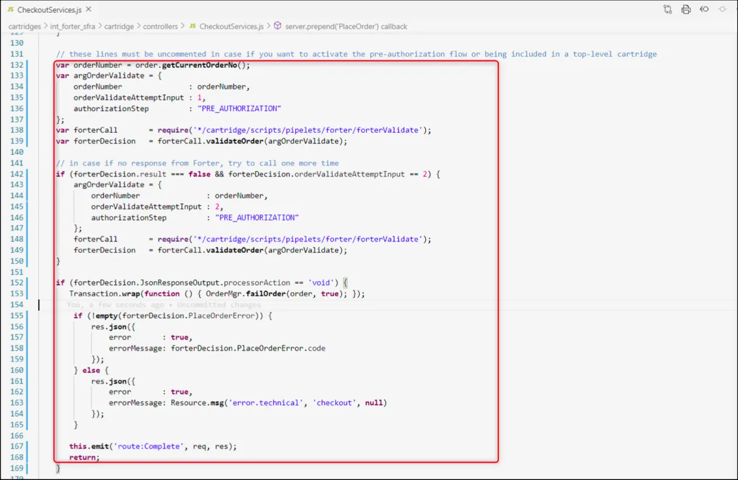
Task: Click the 'Uncommitted changes' blame annotation
Action: (x=218, y=304)
